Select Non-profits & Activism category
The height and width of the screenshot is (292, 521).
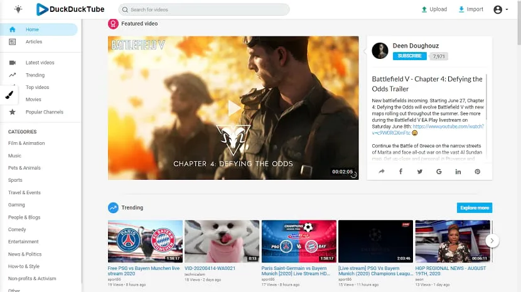pyautogui.click(x=32, y=279)
